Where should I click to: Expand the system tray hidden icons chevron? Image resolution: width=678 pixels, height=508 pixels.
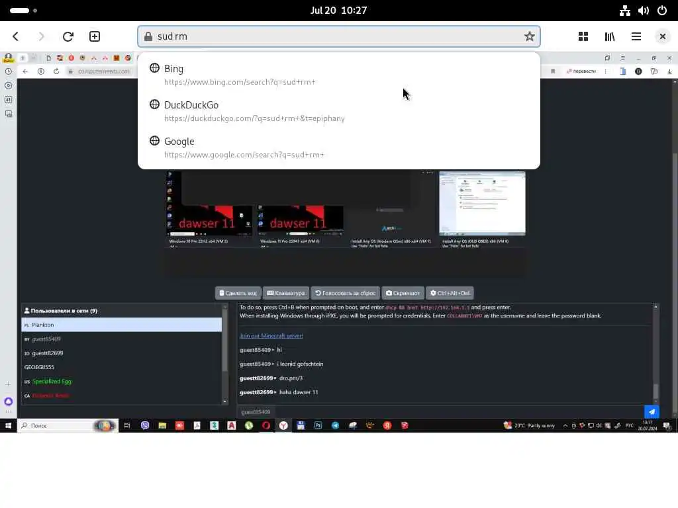565,425
